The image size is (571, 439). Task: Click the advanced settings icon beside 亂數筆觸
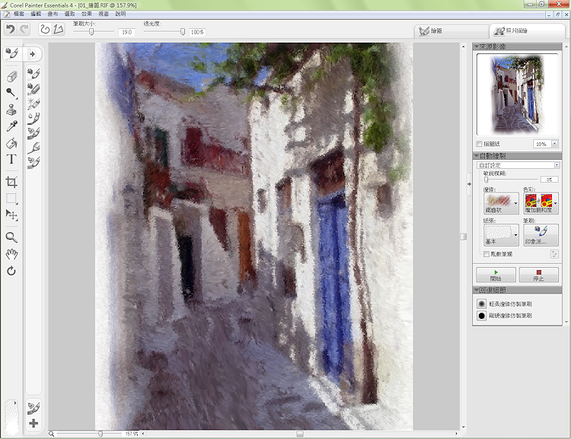pos(554,254)
